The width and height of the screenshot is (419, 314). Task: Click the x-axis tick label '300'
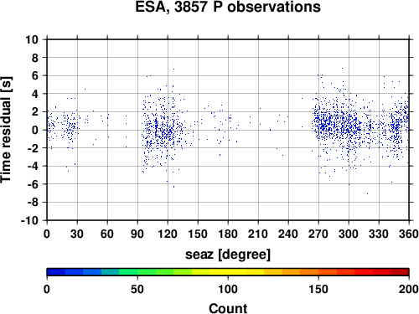tap(349, 234)
